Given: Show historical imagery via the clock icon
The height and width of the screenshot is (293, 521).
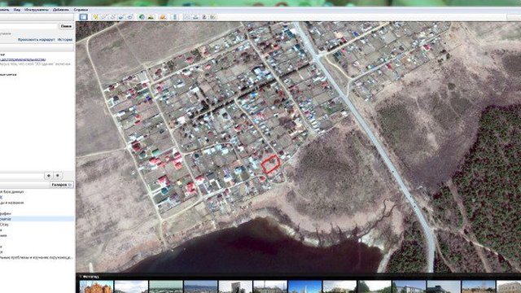Looking at the screenshot, I should point(142,17).
